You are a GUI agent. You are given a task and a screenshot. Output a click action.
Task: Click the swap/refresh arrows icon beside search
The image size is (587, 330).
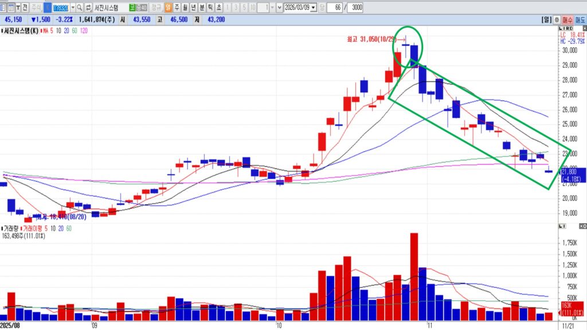tap(88, 7)
